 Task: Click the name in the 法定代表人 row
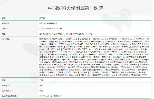click(x=41, y=85)
